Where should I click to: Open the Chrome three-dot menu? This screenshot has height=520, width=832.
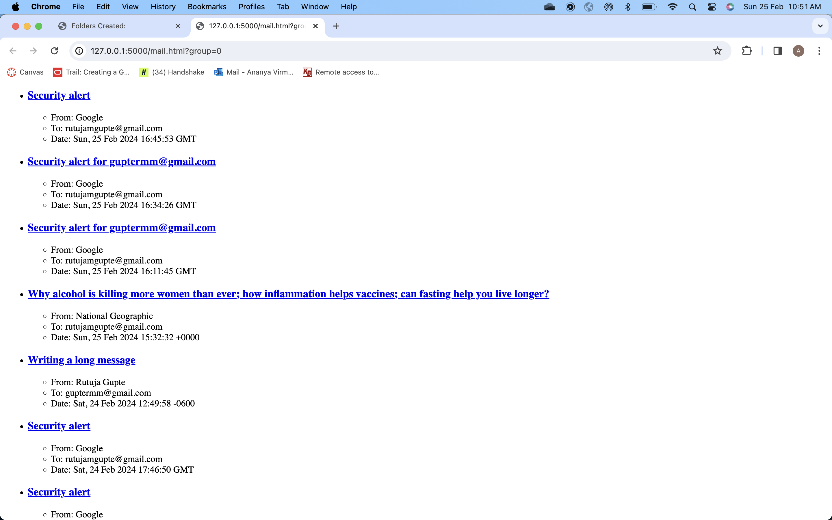[x=819, y=51]
